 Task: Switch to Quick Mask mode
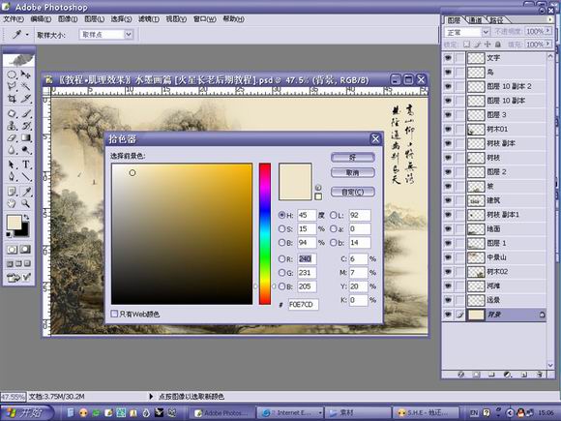point(25,249)
